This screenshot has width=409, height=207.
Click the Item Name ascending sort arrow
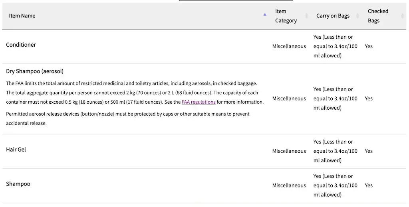265,15
